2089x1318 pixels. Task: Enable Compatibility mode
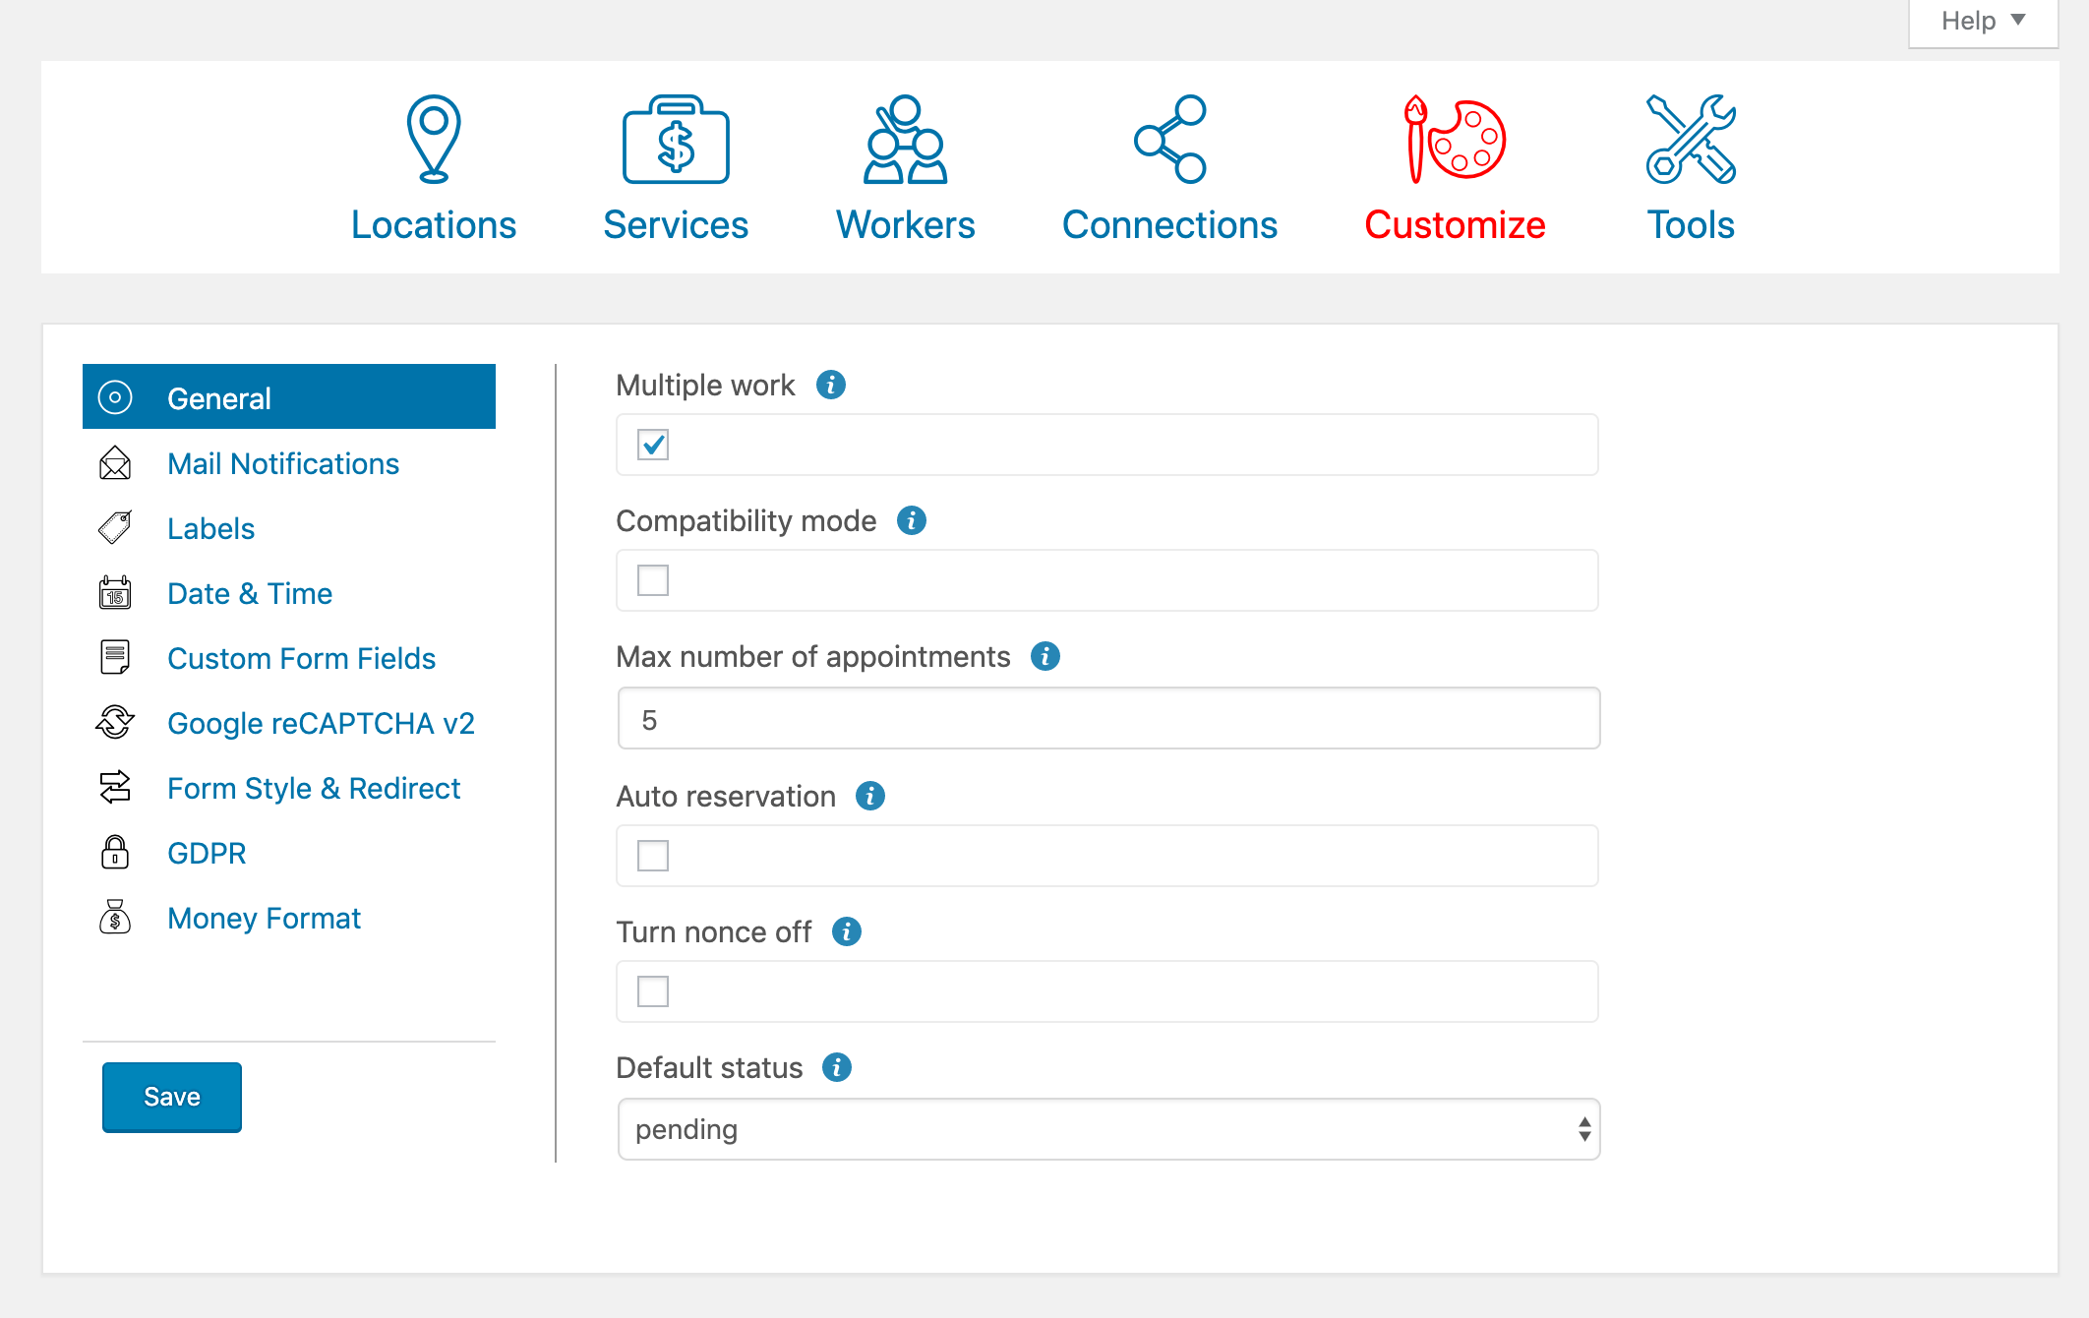(x=653, y=580)
